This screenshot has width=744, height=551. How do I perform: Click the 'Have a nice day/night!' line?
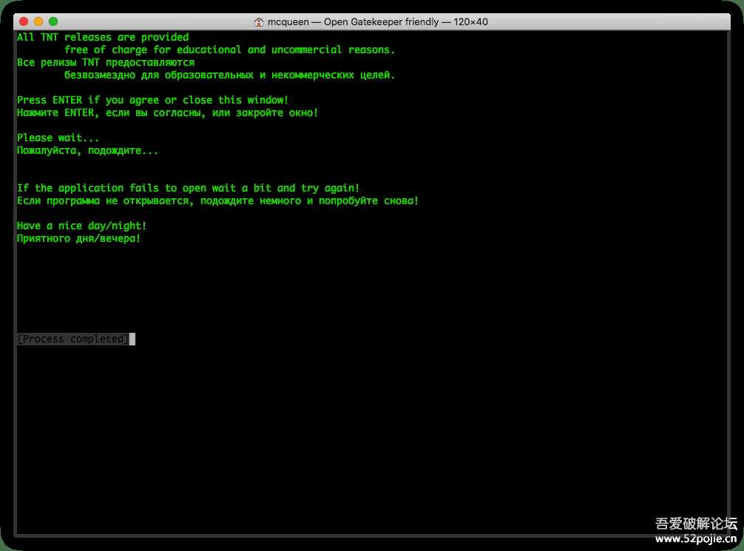point(81,226)
